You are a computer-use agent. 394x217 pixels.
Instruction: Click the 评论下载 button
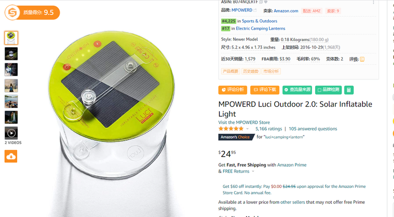coord(265,90)
